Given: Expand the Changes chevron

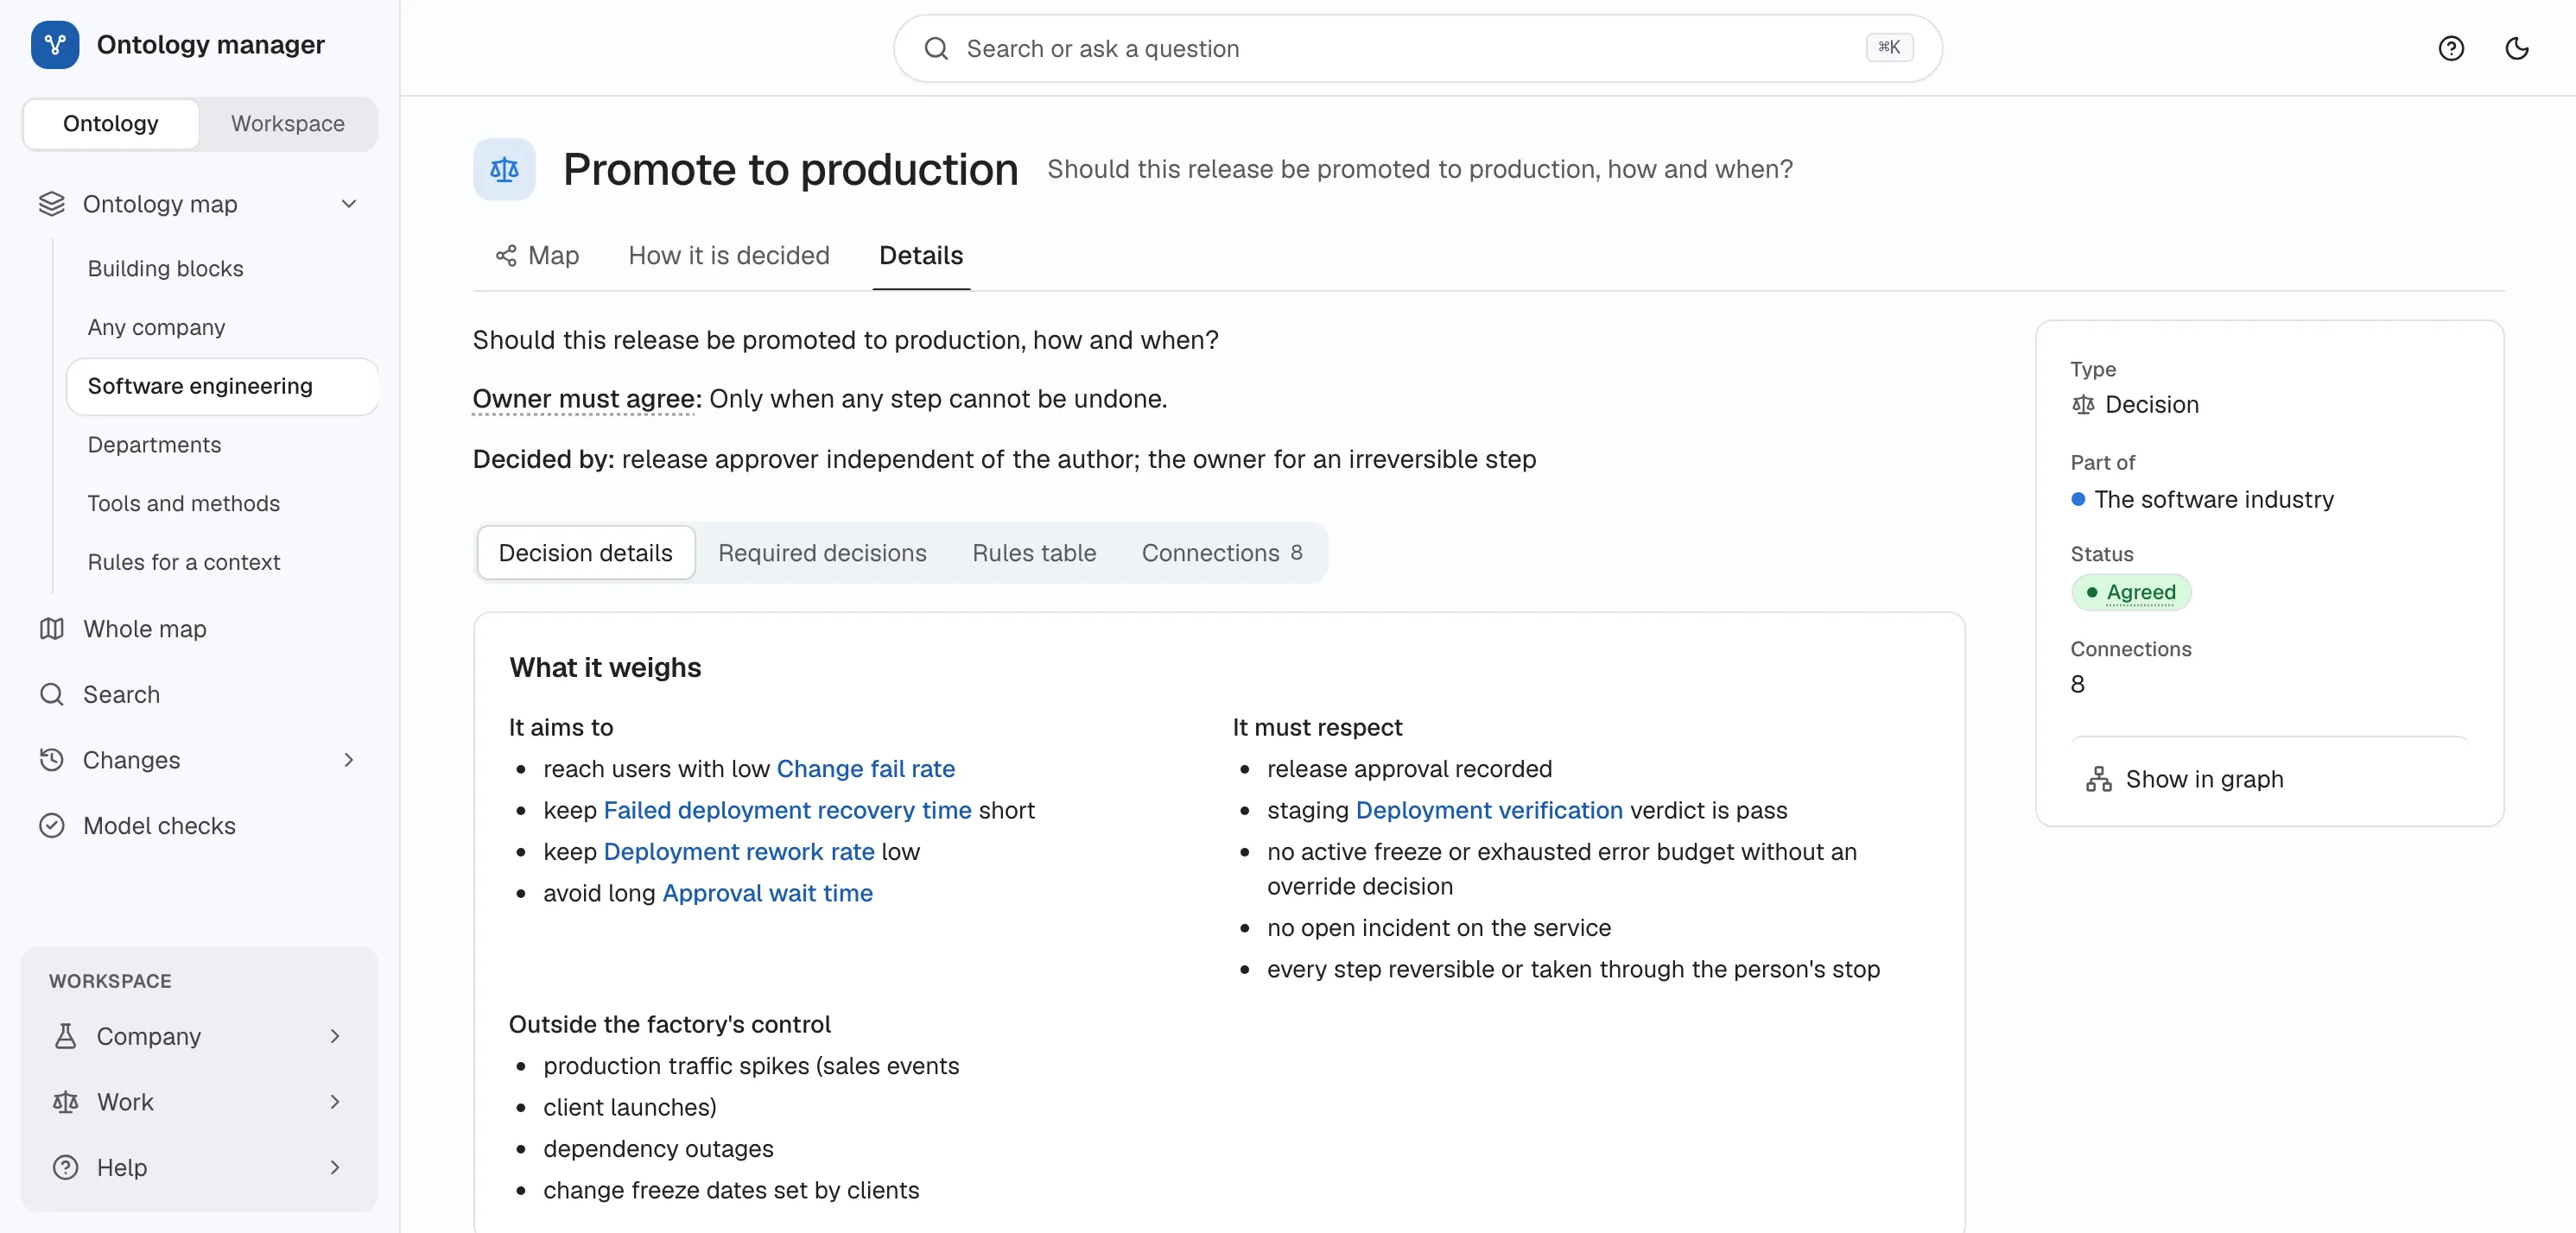Looking at the screenshot, I should pyautogui.click(x=349, y=761).
